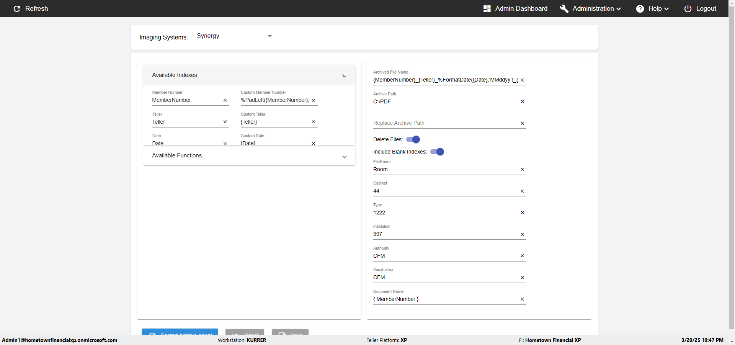Clear the Custom Member Number field
The height and width of the screenshot is (345, 735).
coord(314,100)
